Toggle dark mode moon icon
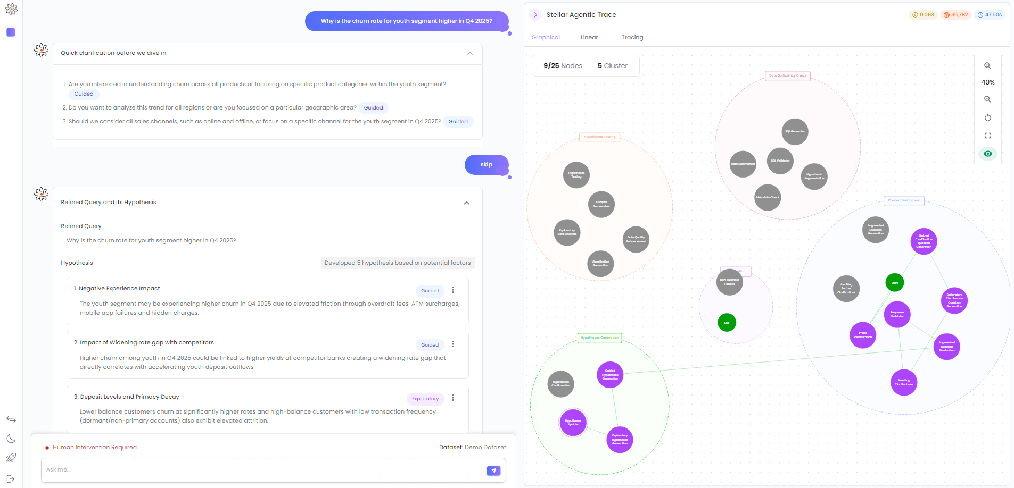The image size is (1014, 488). pos(11,439)
